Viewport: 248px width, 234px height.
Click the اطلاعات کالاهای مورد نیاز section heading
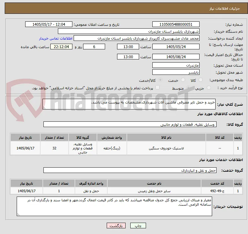(x=220, y=114)
